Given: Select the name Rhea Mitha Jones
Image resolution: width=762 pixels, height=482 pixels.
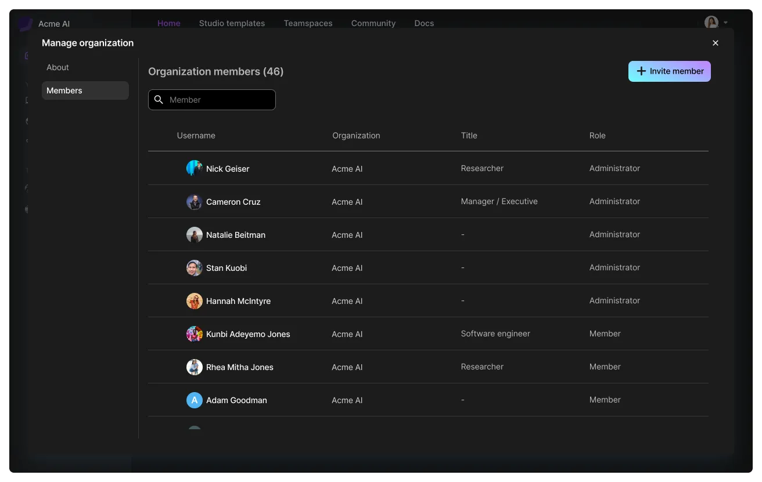Looking at the screenshot, I should tap(240, 367).
